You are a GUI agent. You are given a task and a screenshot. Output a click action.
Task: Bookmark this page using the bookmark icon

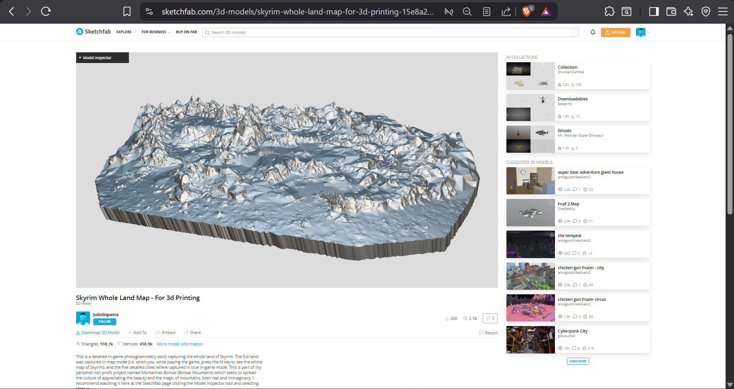127,11
